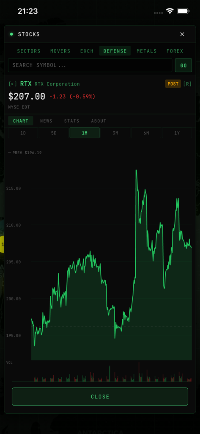The width and height of the screenshot is (200, 434).
Task: Click the POST market badge
Action: pyautogui.click(x=173, y=84)
